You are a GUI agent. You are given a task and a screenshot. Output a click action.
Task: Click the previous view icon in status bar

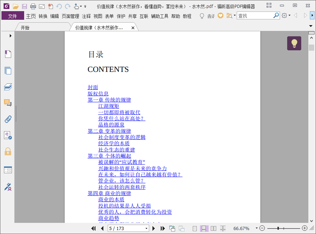pos(172,228)
